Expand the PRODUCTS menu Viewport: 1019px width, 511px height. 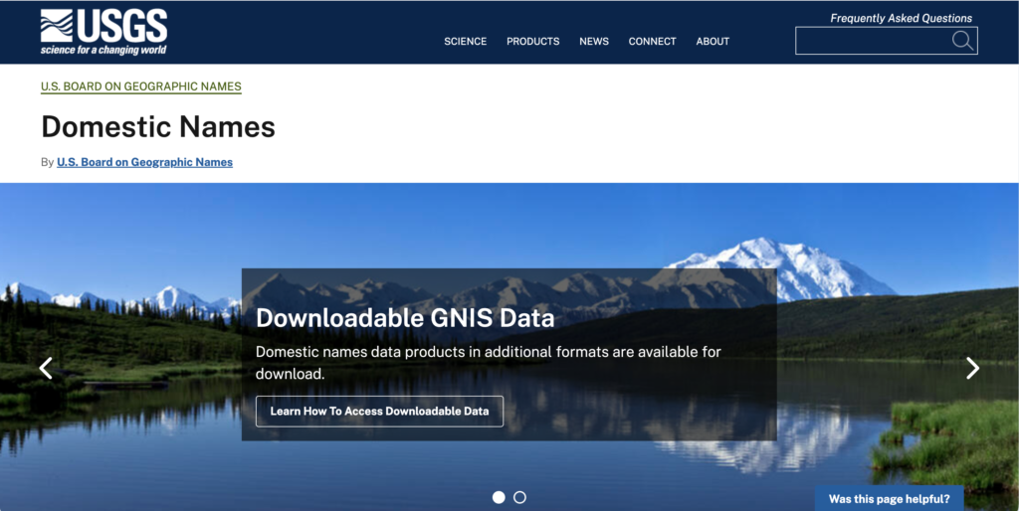click(x=532, y=42)
